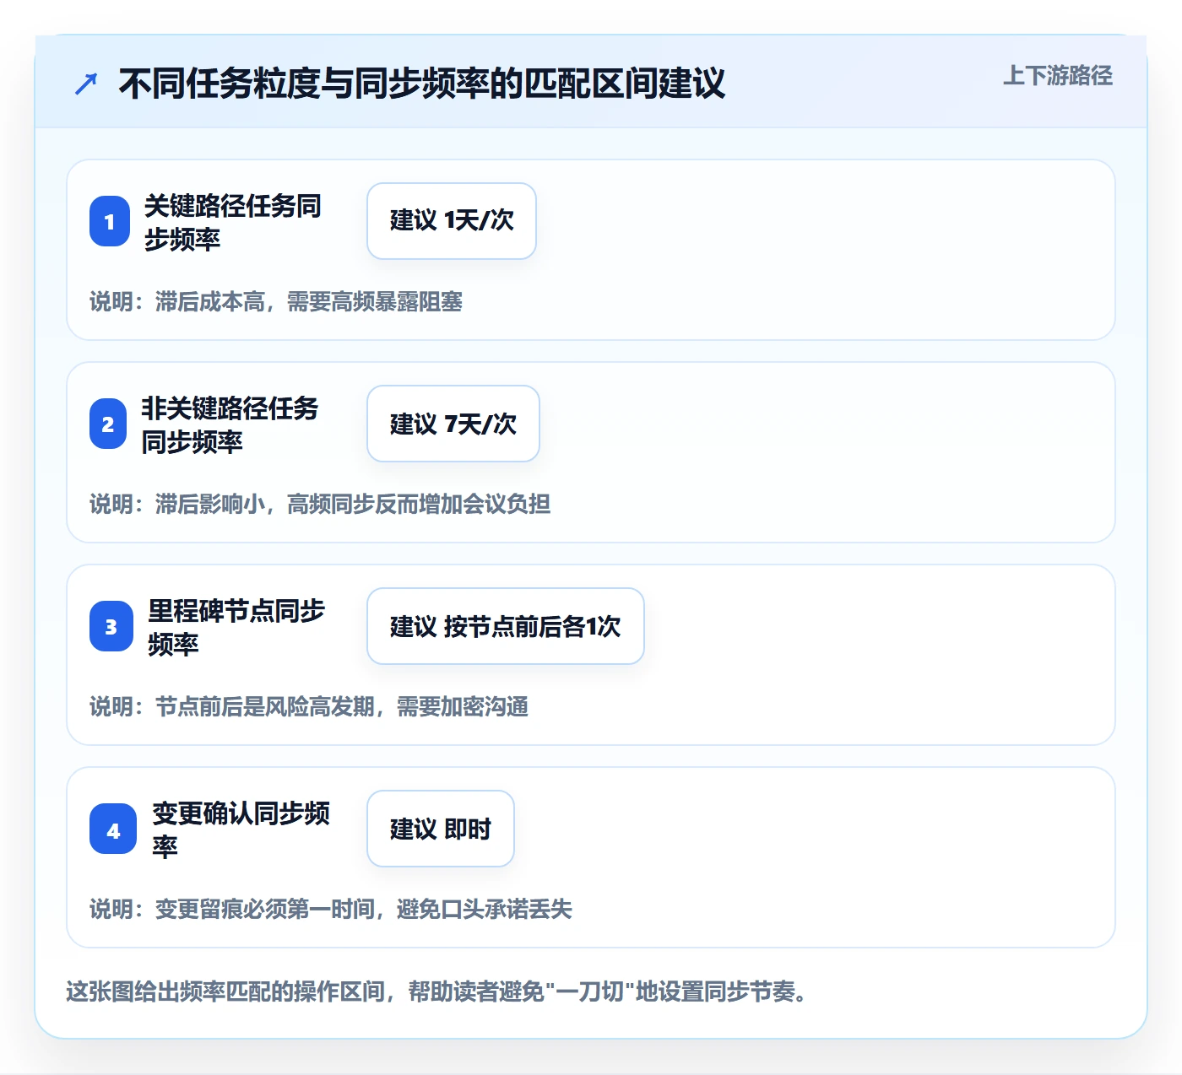Click the title 不同任务粒度与同步频率的匹配区间建议
The height and width of the screenshot is (1075, 1182).
coord(422,84)
